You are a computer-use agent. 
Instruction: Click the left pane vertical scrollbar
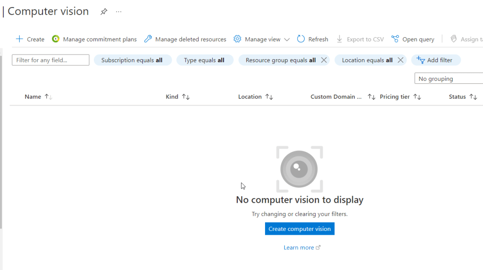(1, 141)
